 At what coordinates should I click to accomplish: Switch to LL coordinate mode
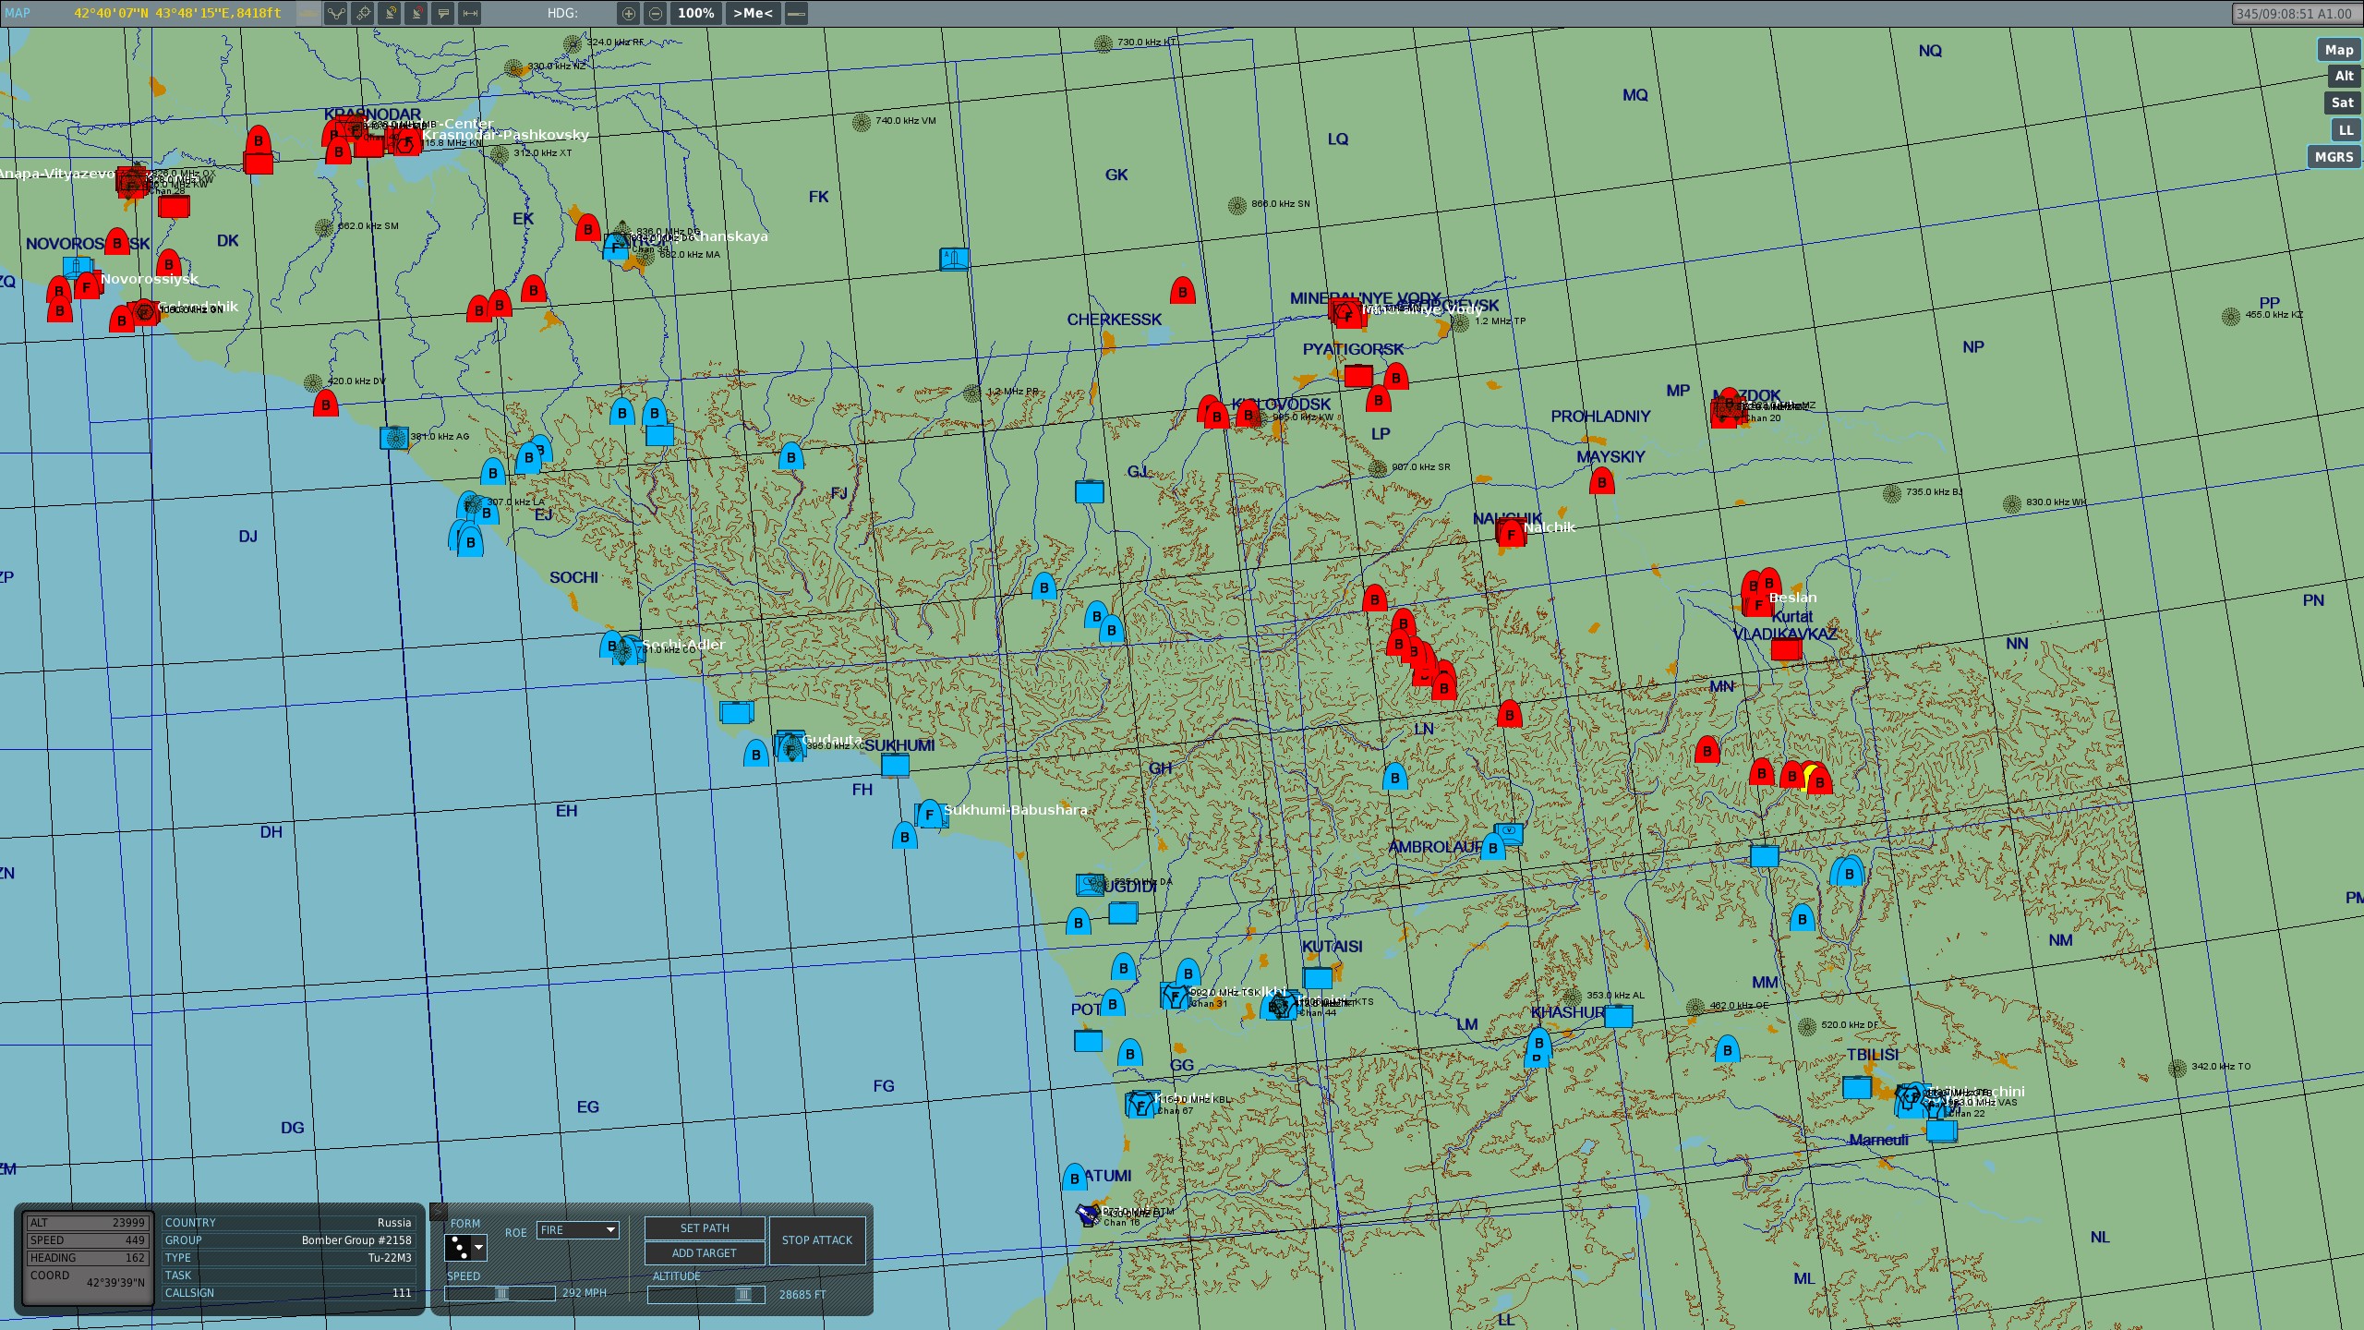point(2346,130)
